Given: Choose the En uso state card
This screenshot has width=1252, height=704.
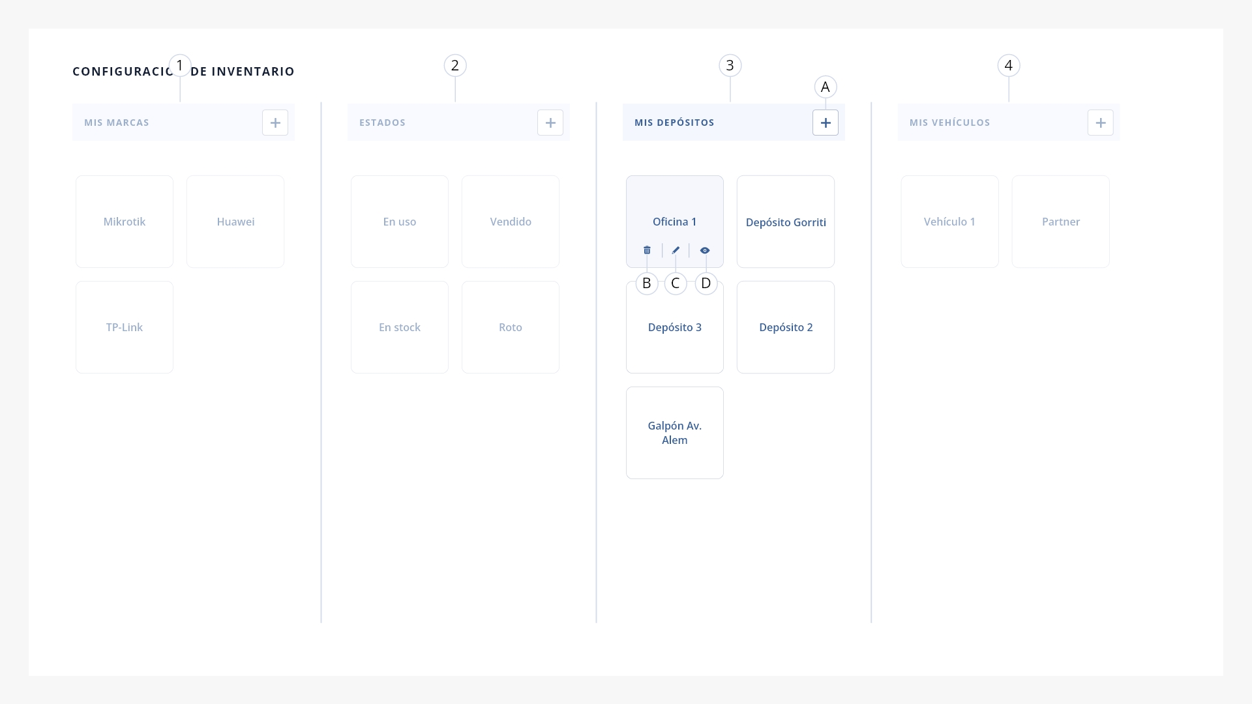Looking at the screenshot, I should pyautogui.click(x=400, y=222).
